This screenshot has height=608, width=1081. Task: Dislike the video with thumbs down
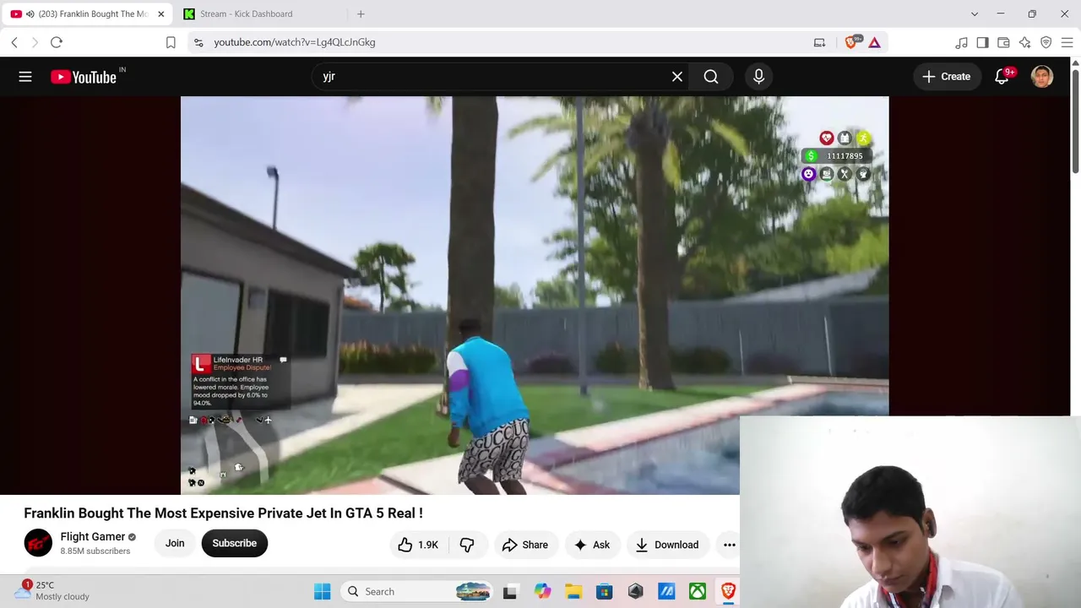pos(467,545)
